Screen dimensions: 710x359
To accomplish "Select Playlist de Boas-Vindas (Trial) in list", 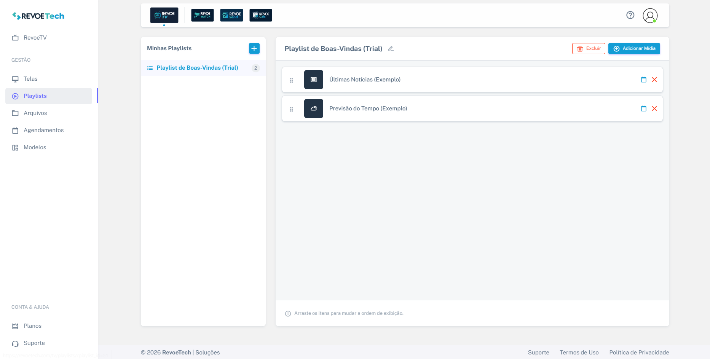I will 197,68.
